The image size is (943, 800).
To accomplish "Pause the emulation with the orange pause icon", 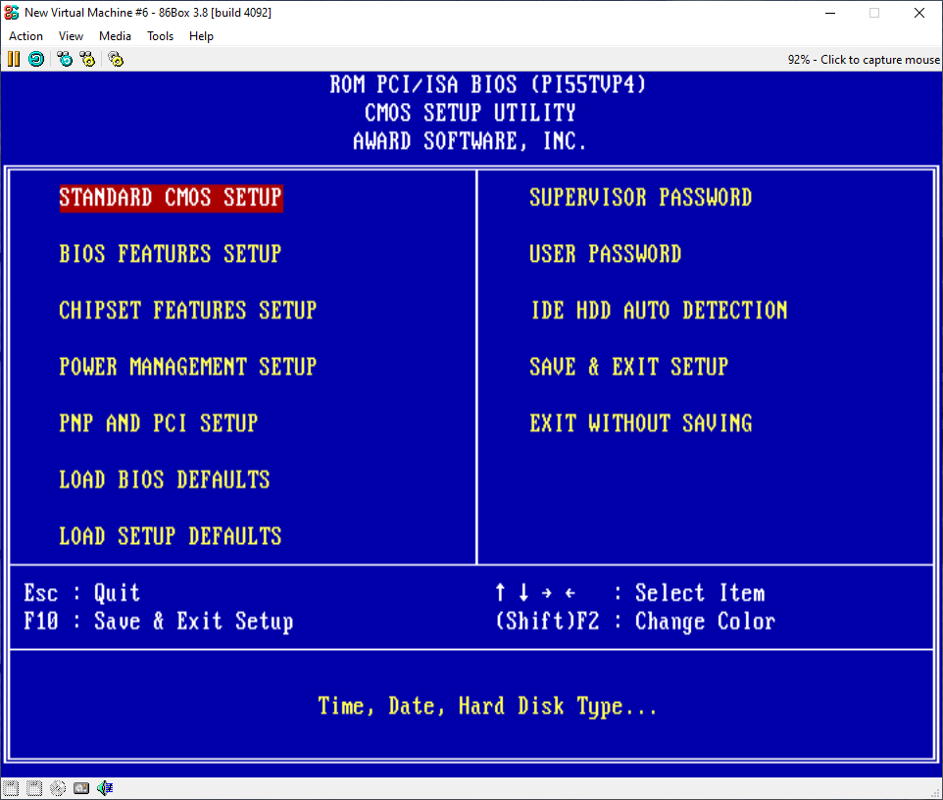I will pyautogui.click(x=14, y=59).
